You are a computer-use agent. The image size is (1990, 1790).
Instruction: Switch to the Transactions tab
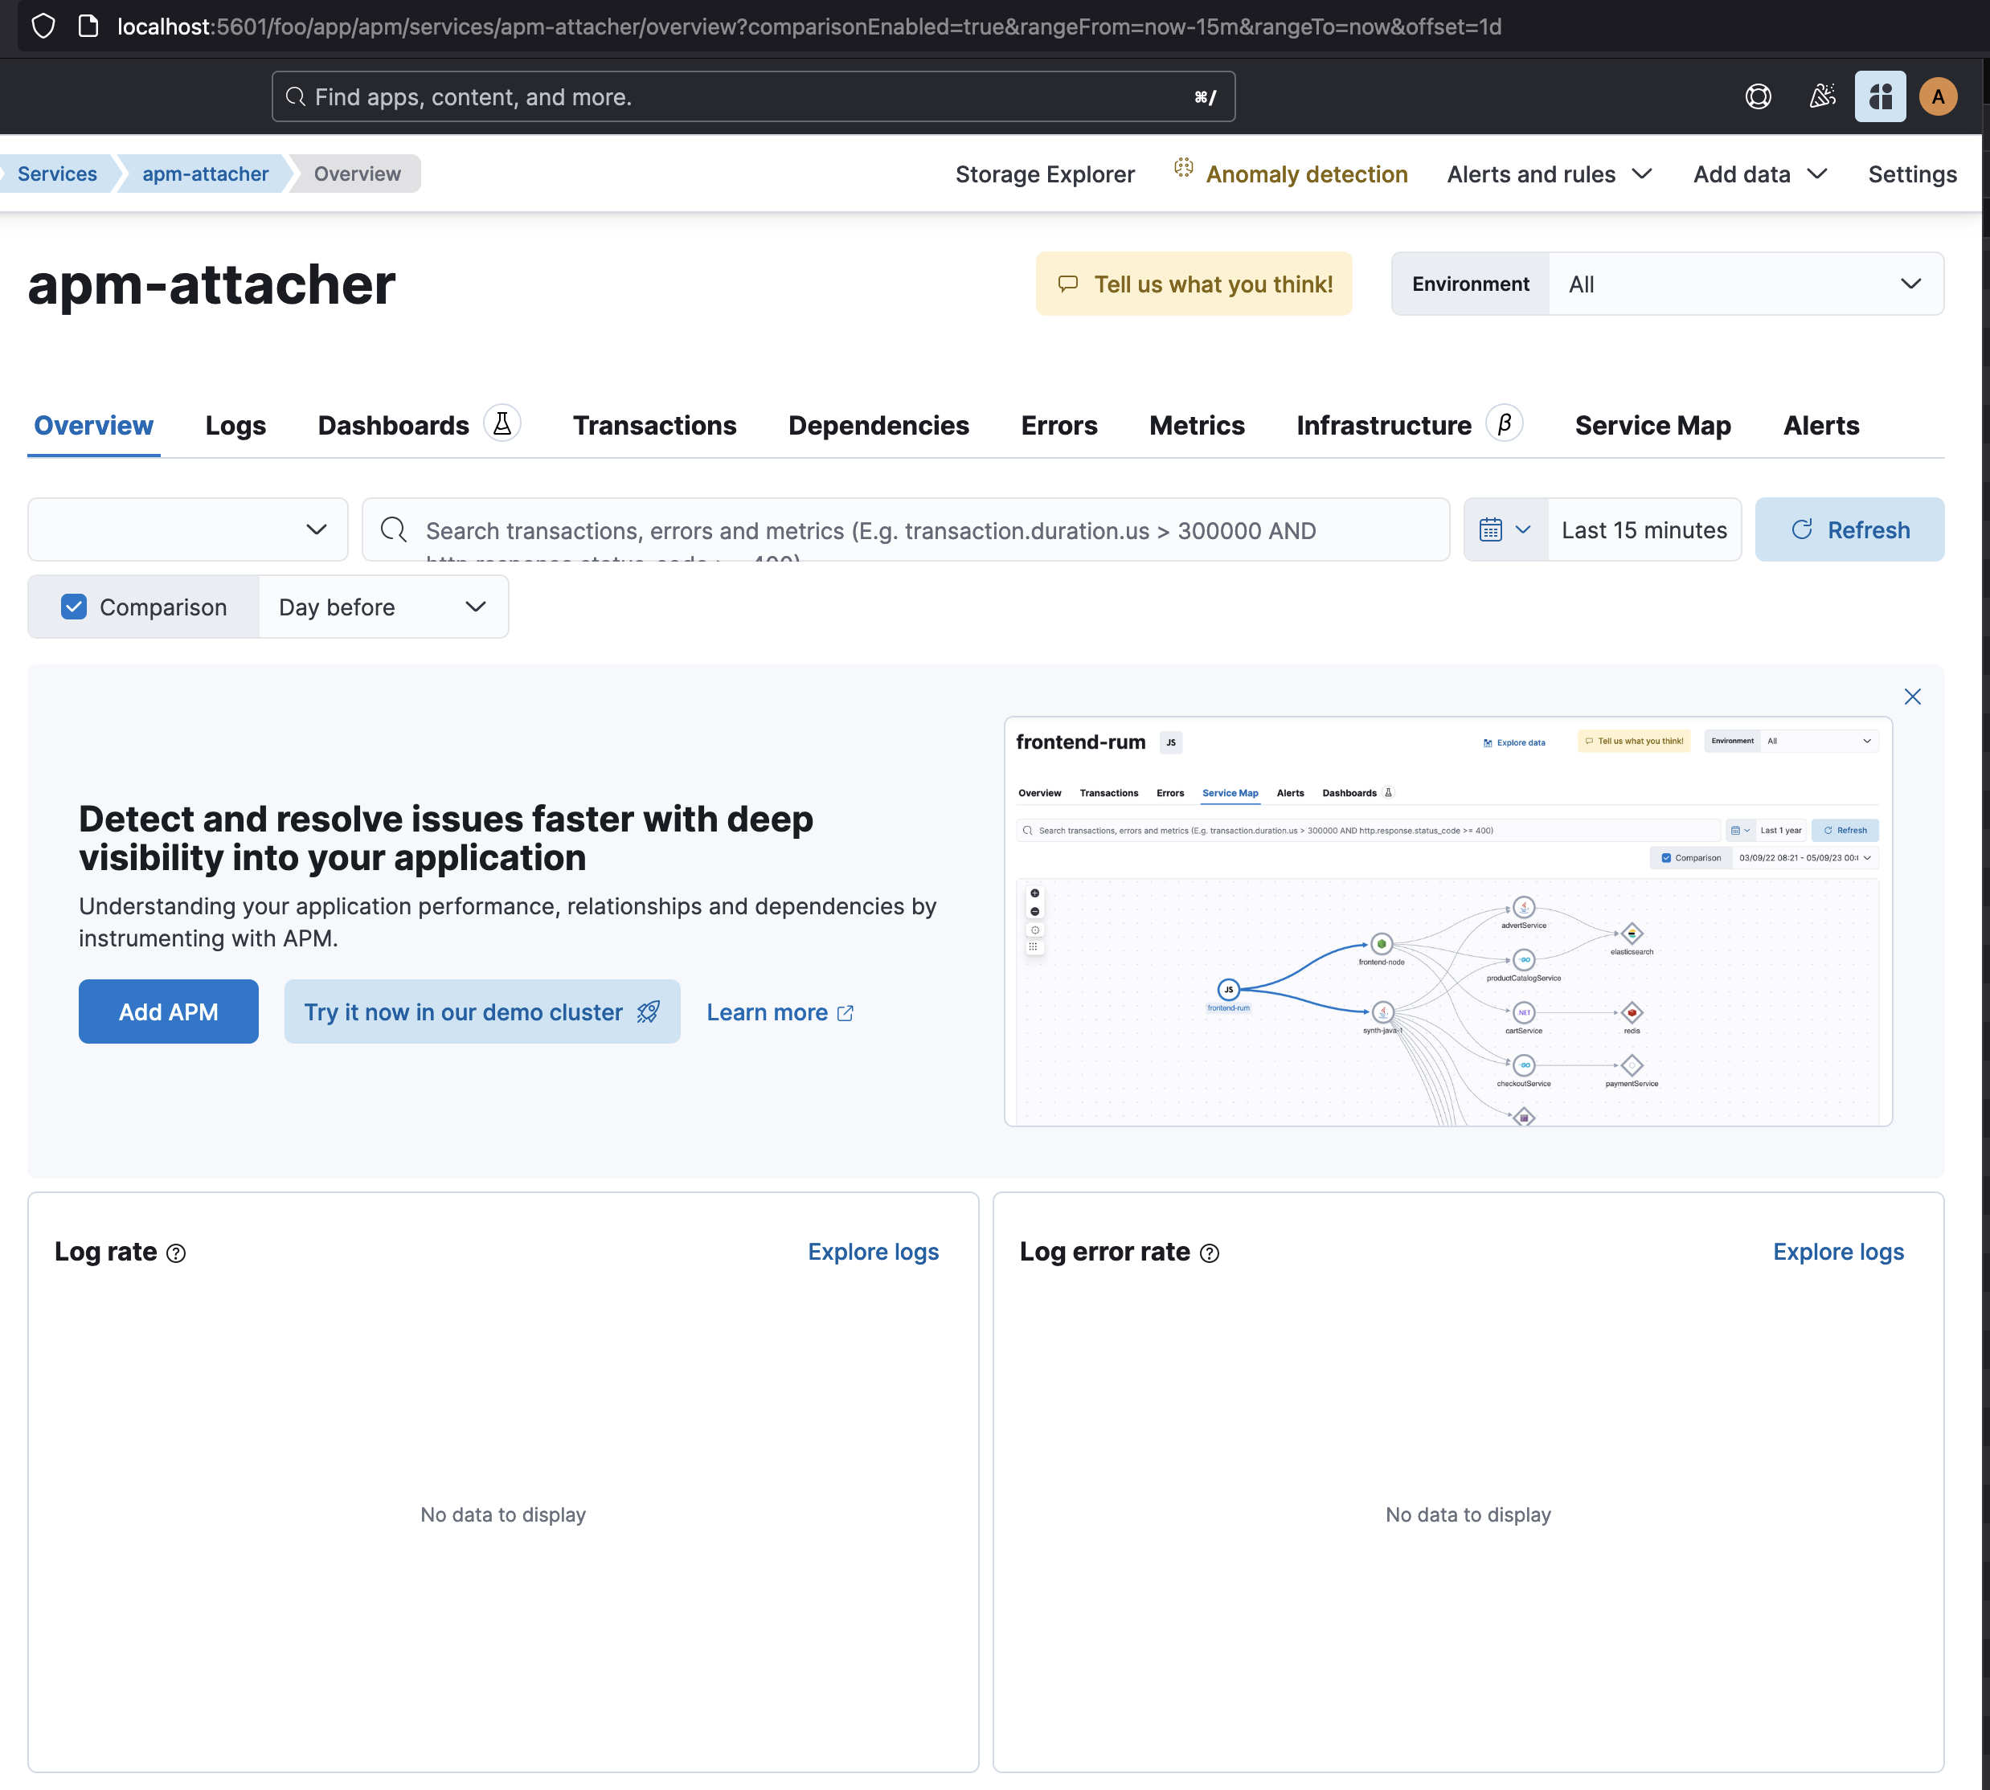(x=655, y=425)
